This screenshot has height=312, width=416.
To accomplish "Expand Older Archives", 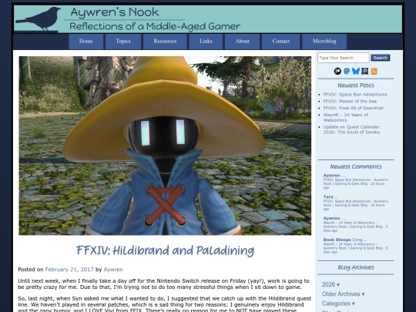I will [x=343, y=294].
